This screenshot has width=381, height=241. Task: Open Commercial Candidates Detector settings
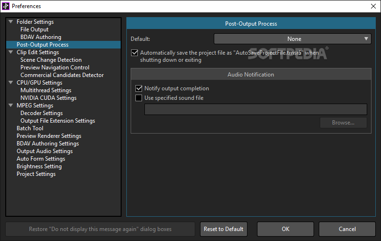[x=62, y=75]
